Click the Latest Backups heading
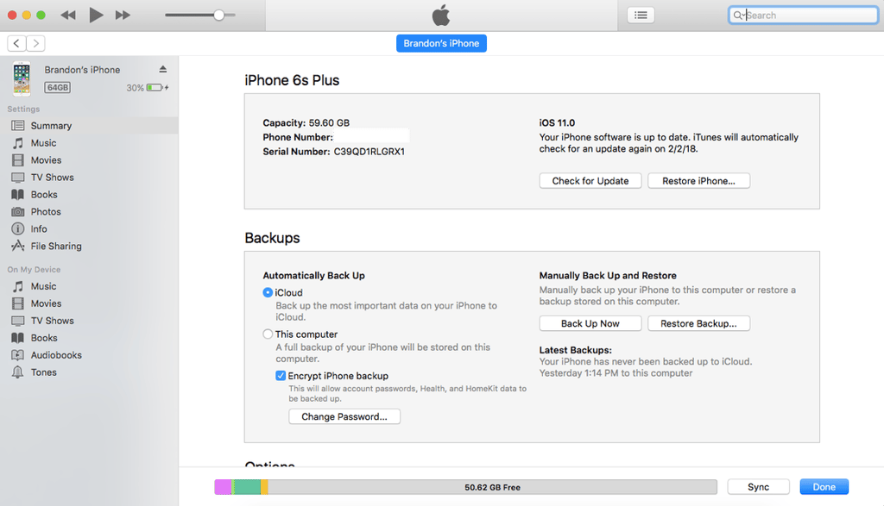Screen dimensions: 884x506 coord(575,350)
